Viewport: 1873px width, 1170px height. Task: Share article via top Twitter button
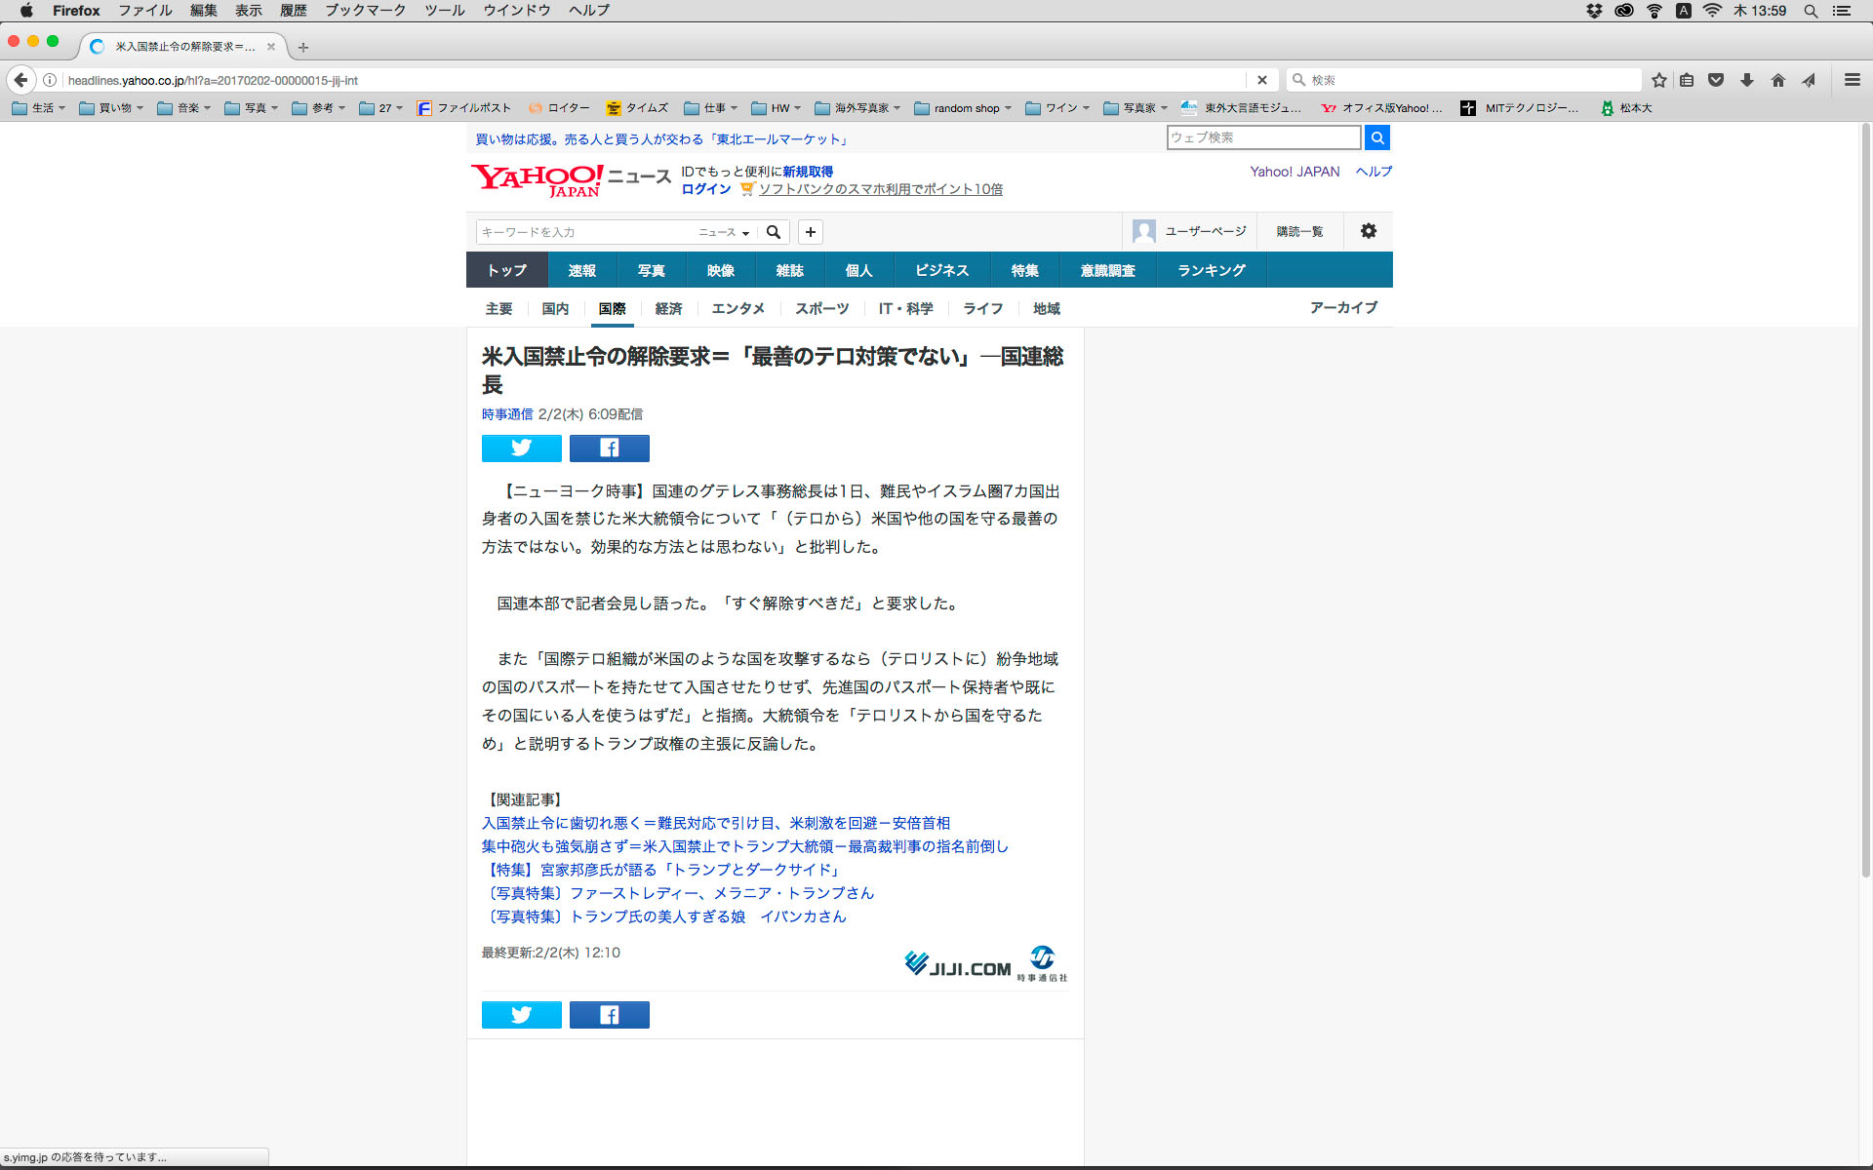click(521, 448)
